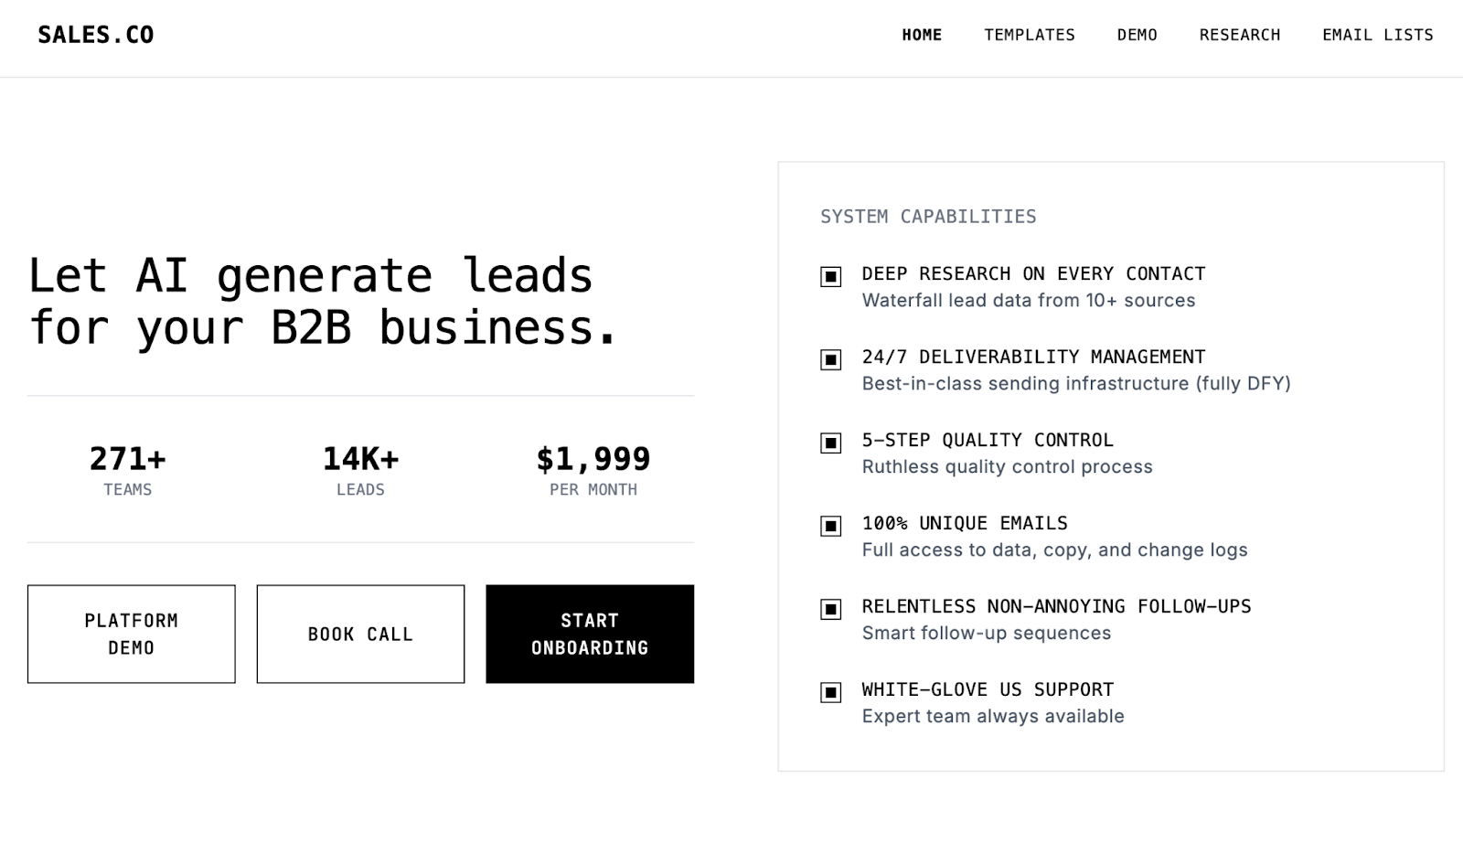Click the System Capabilities heading
The image size is (1463, 843).
point(928,217)
